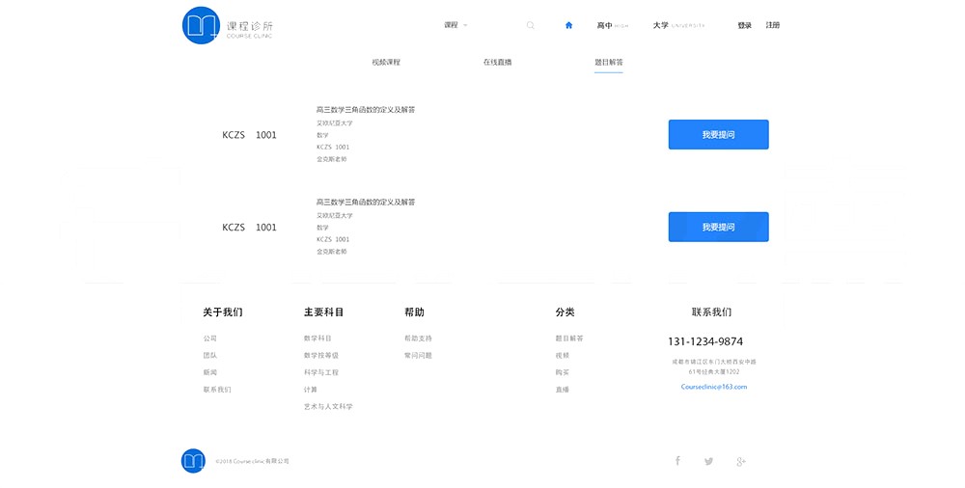Switch to the 视频课程 tab
The width and height of the screenshot is (965, 488).
click(386, 62)
